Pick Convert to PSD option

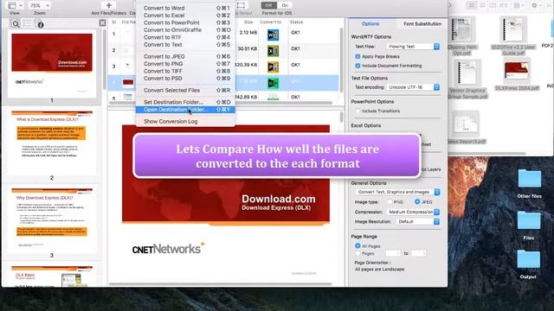point(185,79)
